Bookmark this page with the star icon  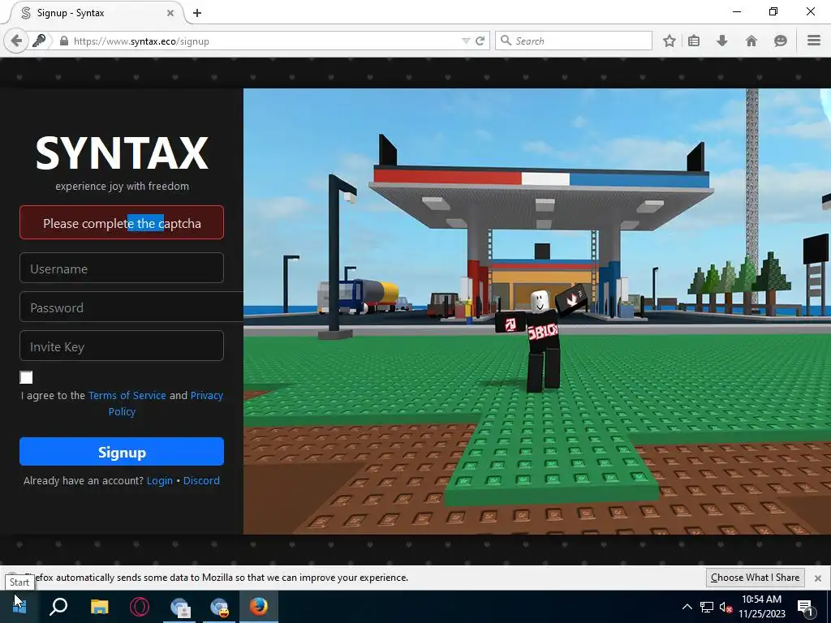670,41
